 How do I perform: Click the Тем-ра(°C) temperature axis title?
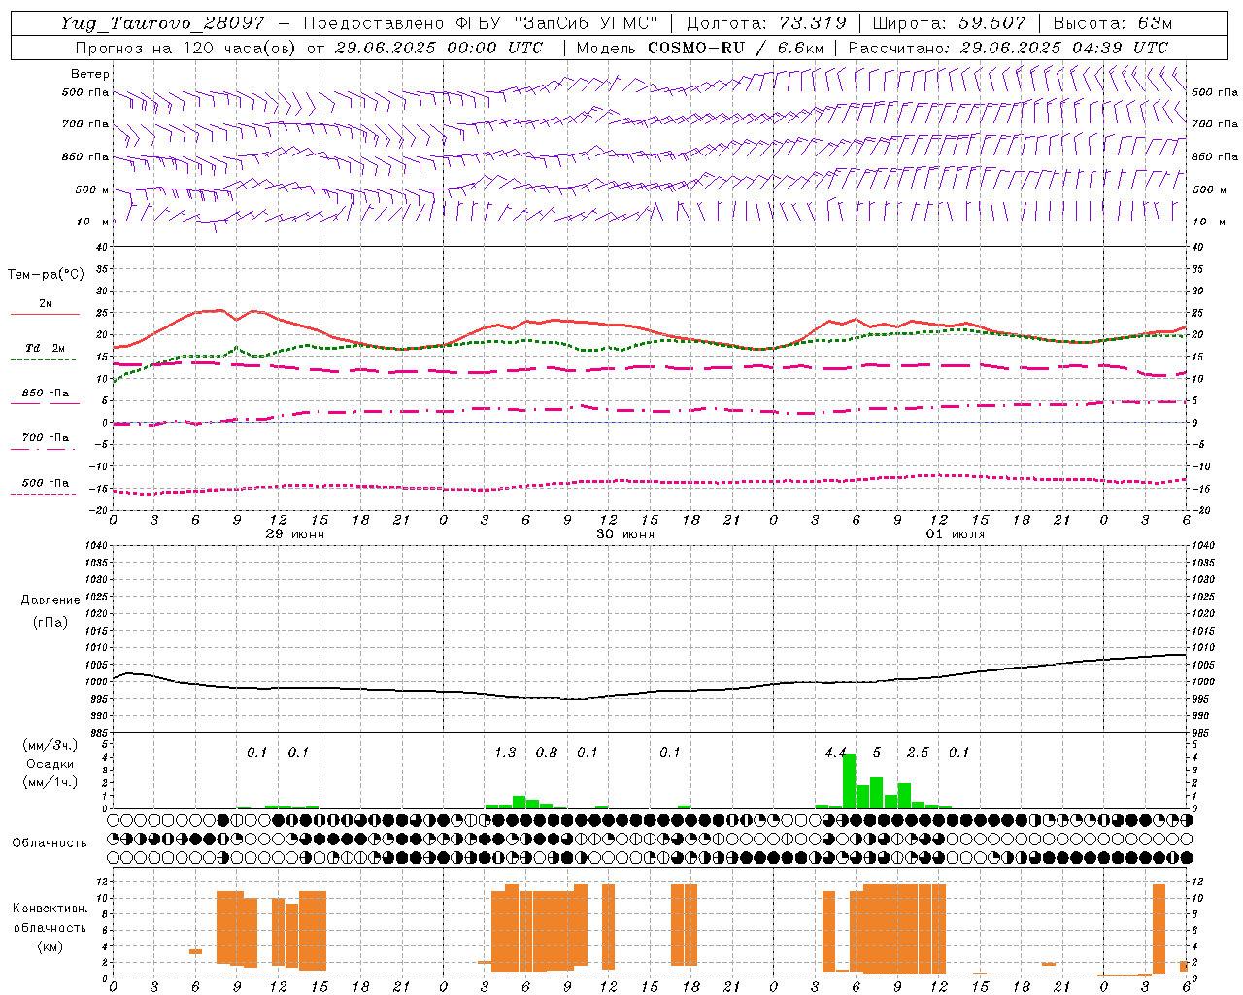pyautogui.click(x=46, y=275)
